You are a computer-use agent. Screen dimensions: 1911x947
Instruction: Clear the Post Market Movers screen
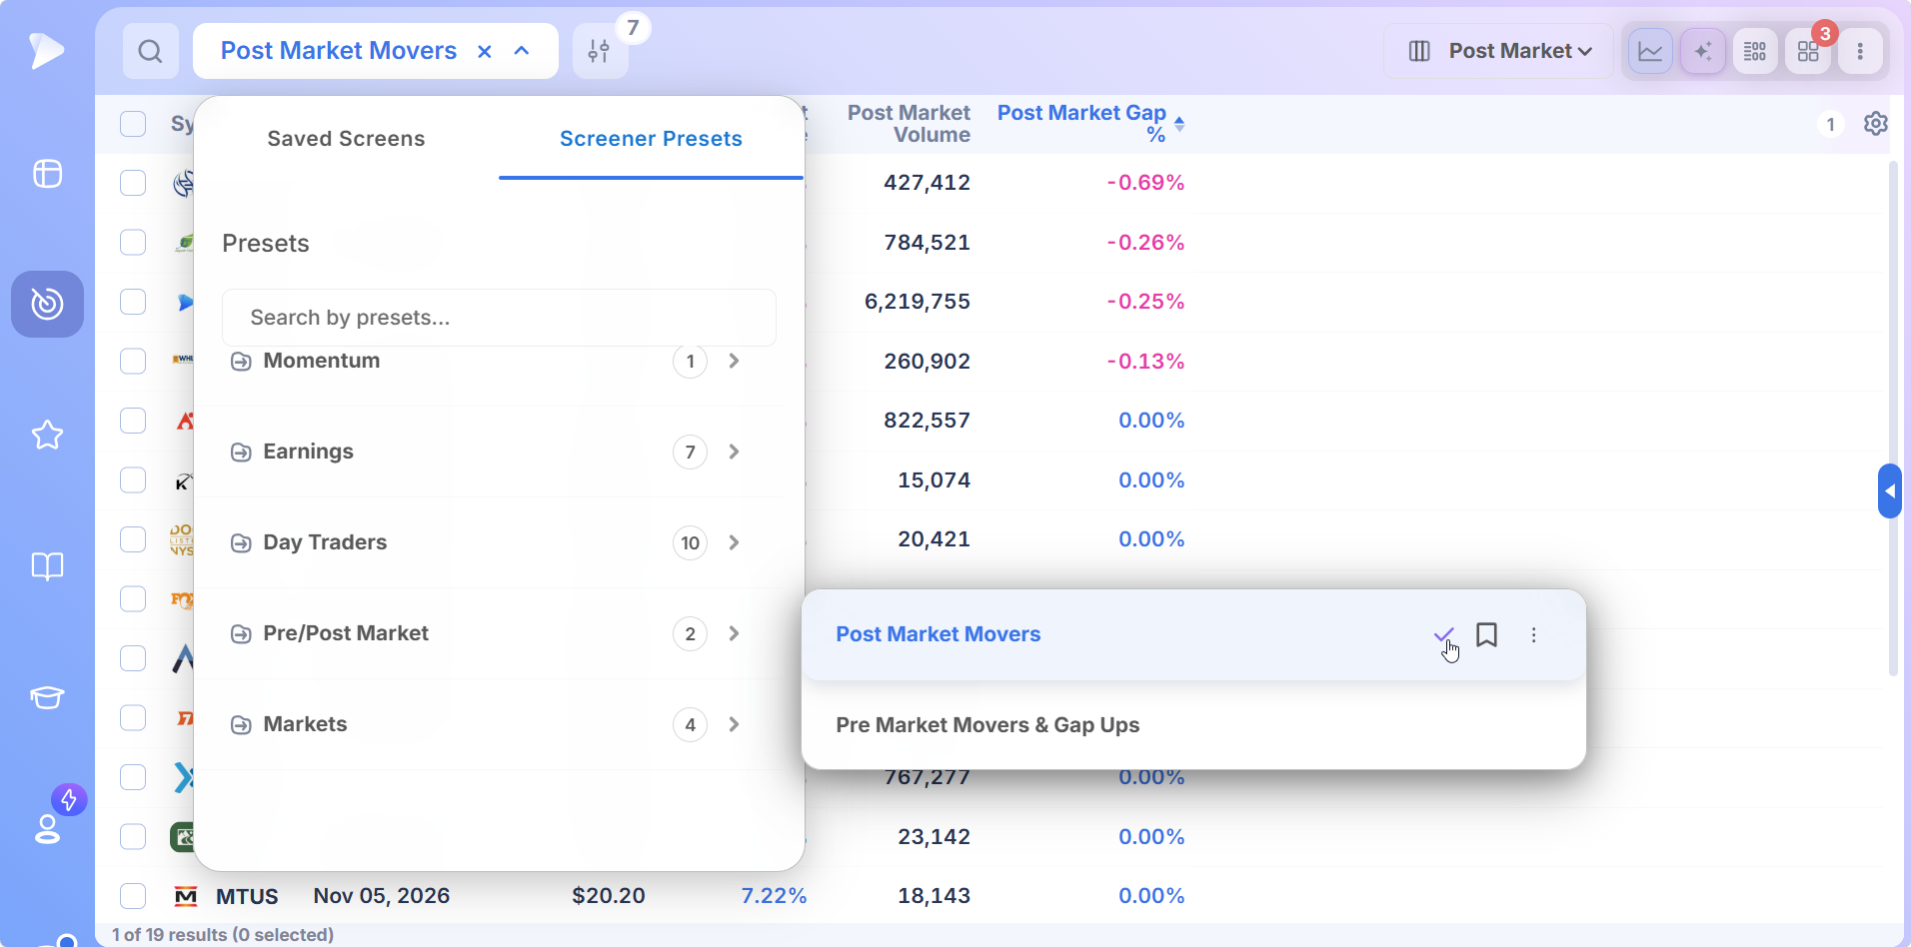click(485, 51)
